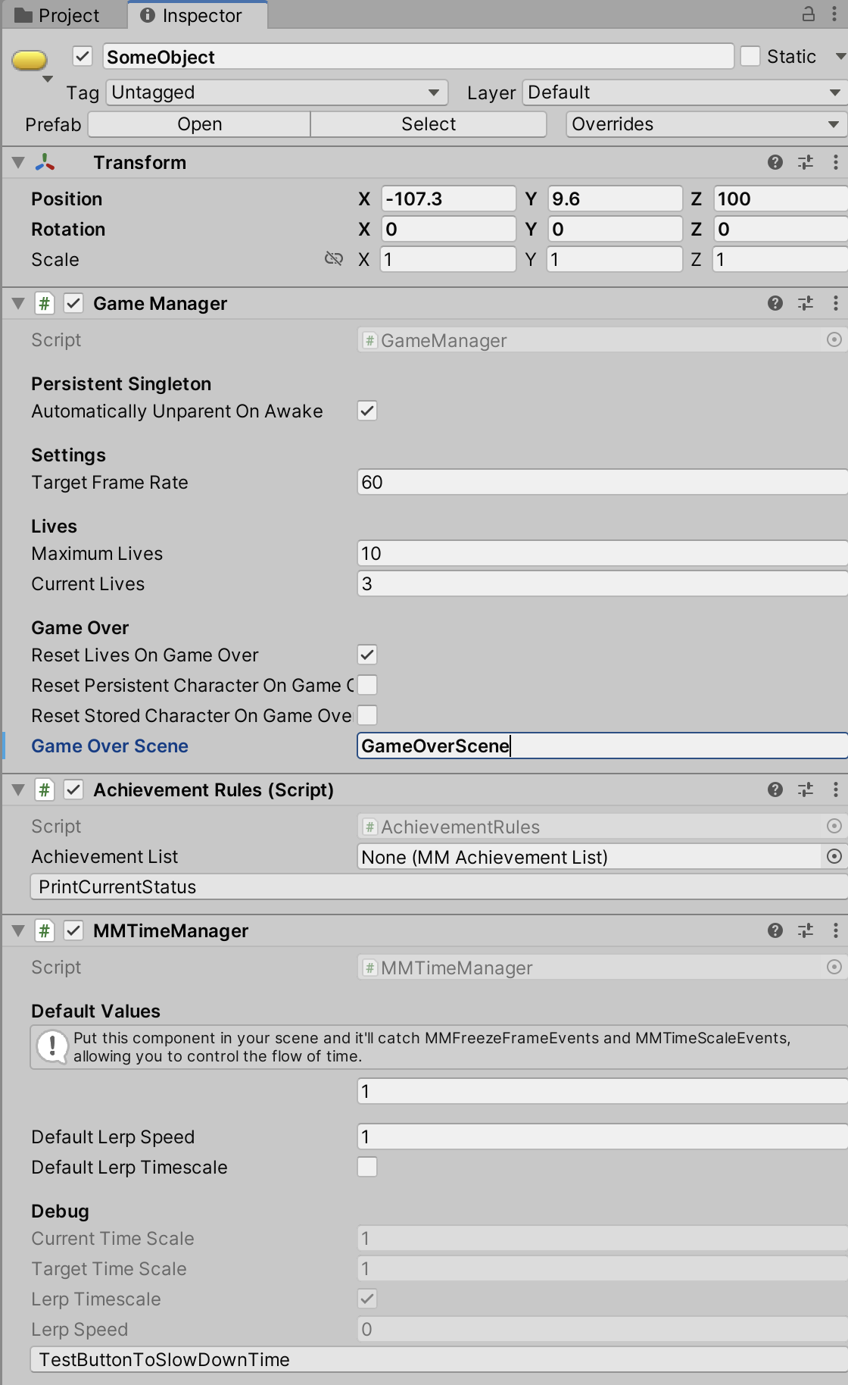
Task: Collapse the Game Manager component foldout
Action: (19, 303)
